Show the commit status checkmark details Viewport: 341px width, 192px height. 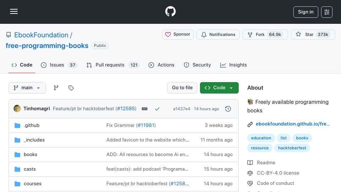tap(157, 109)
